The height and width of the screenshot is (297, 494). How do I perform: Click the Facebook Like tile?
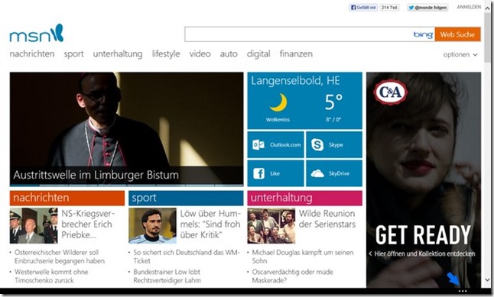(275, 173)
